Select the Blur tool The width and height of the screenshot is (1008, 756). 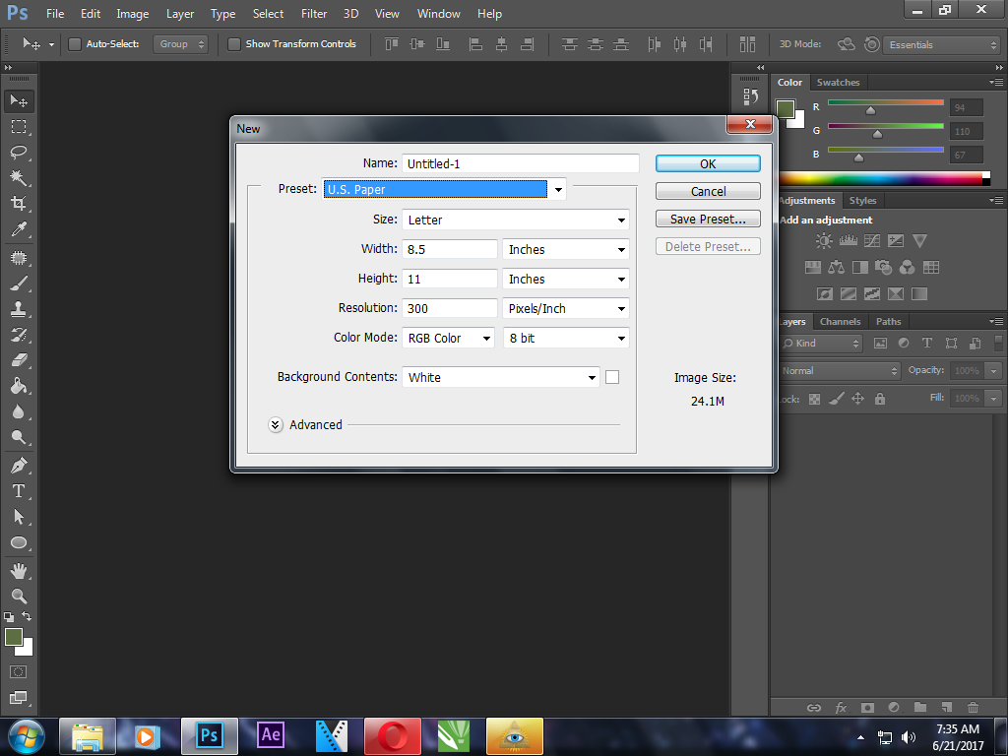pyautogui.click(x=19, y=412)
